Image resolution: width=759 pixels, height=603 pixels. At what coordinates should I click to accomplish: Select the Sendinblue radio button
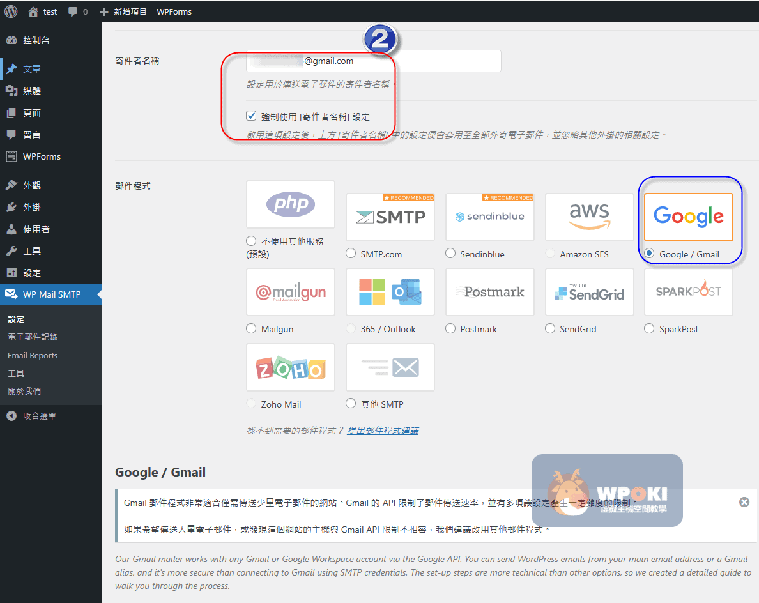(450, 254)
